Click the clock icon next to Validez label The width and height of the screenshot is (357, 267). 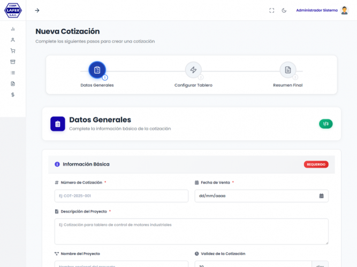[197, 254]
